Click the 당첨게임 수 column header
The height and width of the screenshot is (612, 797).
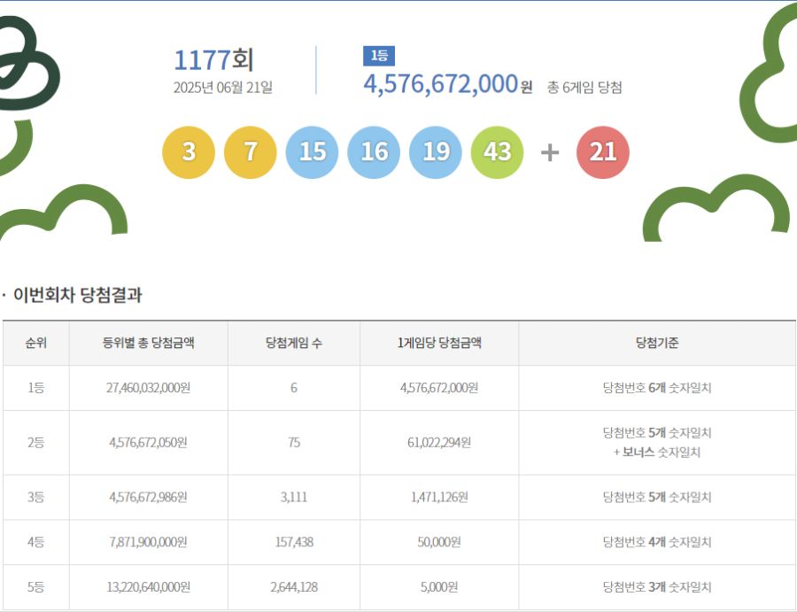[x=294, y=343]
